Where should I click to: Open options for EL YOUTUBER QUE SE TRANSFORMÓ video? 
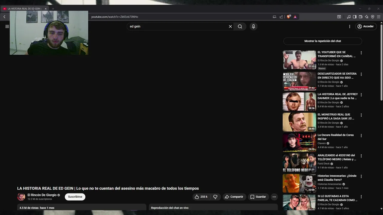361,53
